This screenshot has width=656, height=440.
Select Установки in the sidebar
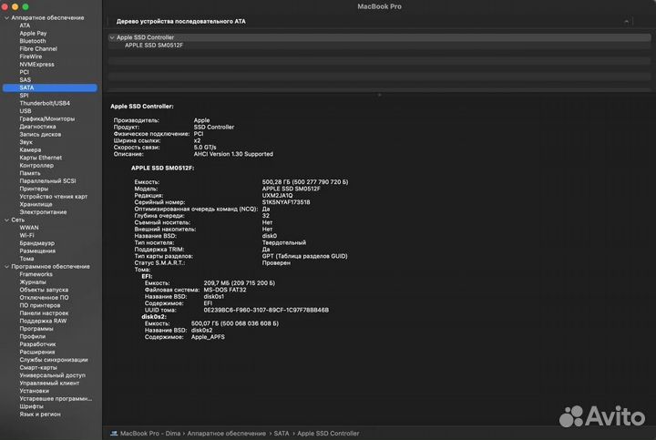[34, 391]
